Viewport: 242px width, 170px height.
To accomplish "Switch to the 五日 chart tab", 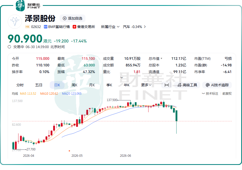I will 39,85.
